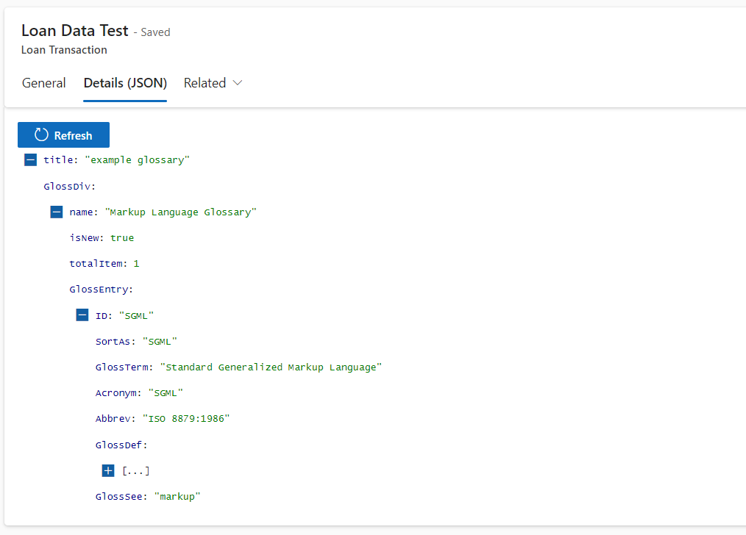Image resolution: width=746 pixels, height=535 pixels.
Task: Click the Refresh button
Action: pos(63,135)
